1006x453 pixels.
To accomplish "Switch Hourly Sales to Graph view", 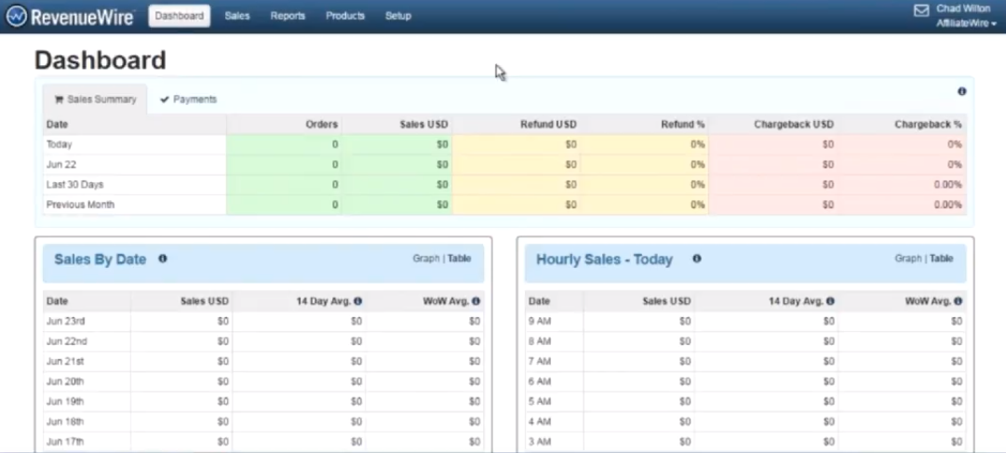I will (907, 259).
